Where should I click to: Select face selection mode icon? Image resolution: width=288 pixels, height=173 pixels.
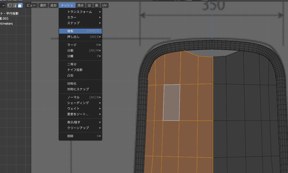pyautogui.click(x=20, y=5)
